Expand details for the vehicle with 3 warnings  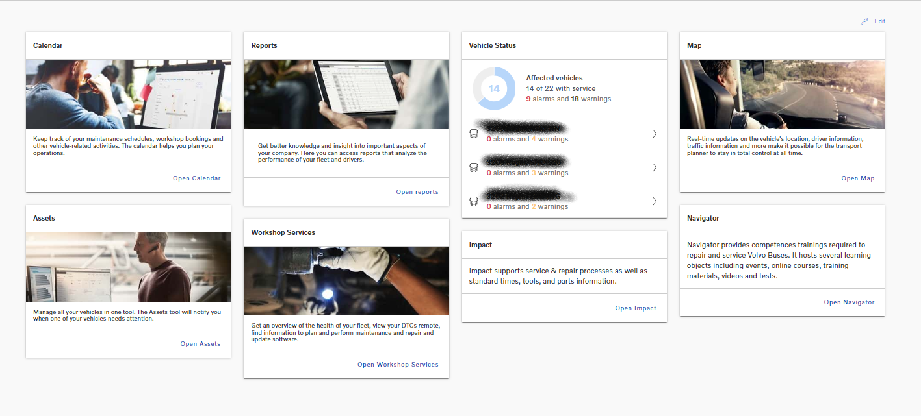[655, 167]
